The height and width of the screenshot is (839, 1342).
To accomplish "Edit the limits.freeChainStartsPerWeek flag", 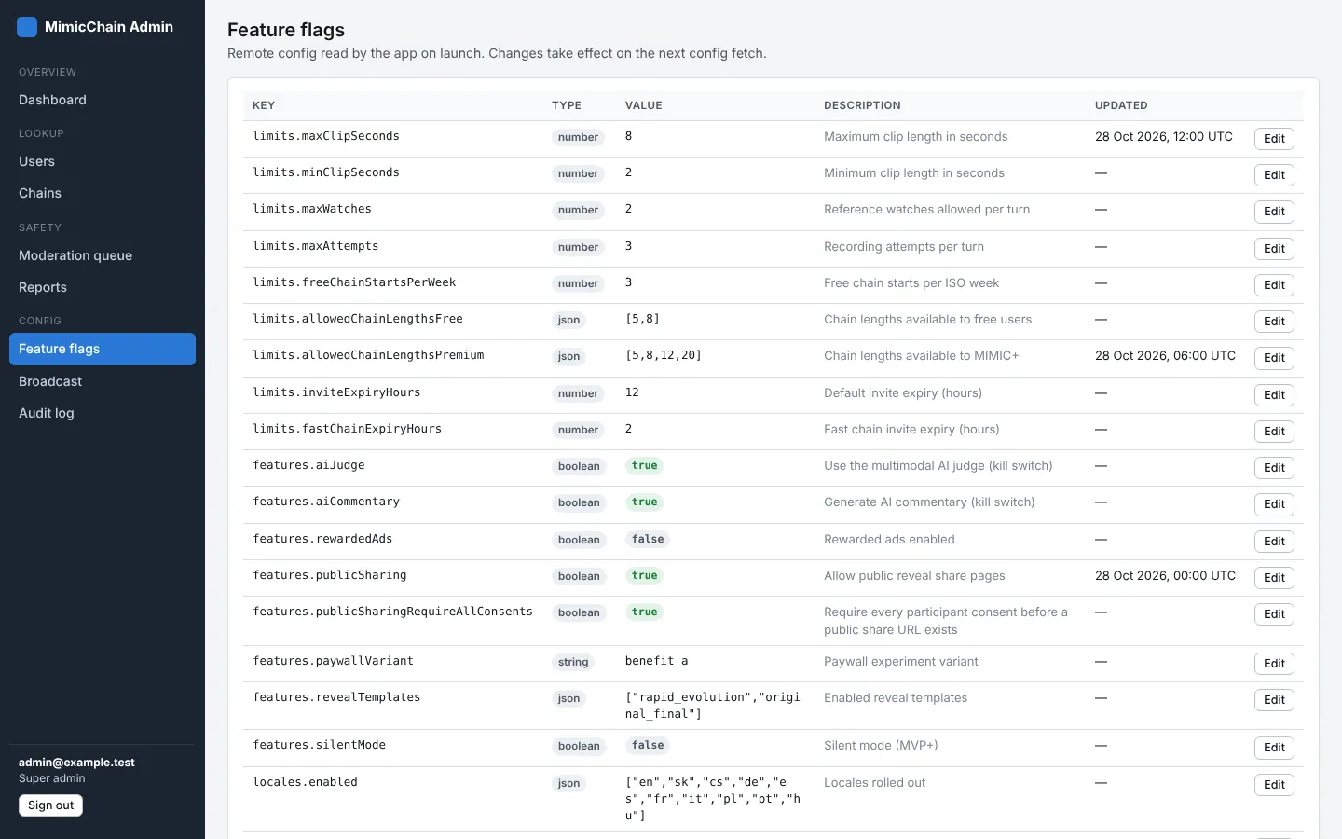I will pyautogui.click(x=1274, y=285).
